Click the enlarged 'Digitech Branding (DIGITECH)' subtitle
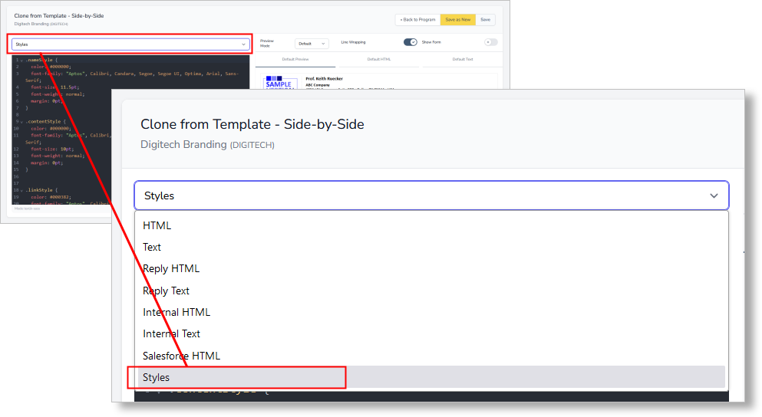This screenshot has height=417, width=762. coord(207,145)
